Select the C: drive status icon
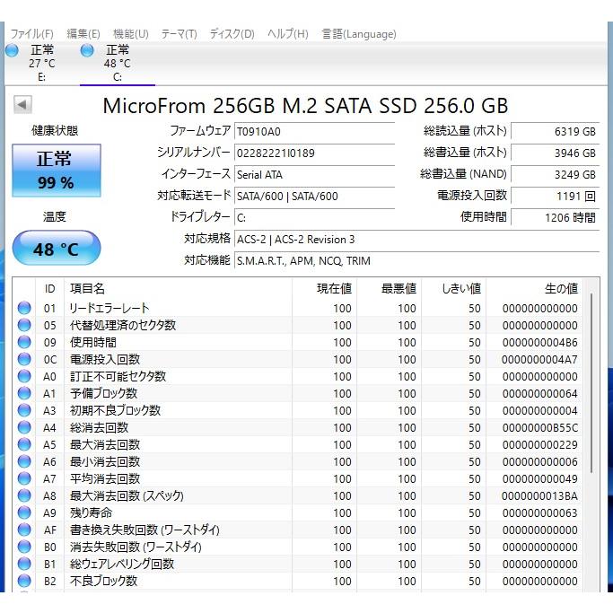The height and width of the screenshot is (613, 613). coord(87,50)
